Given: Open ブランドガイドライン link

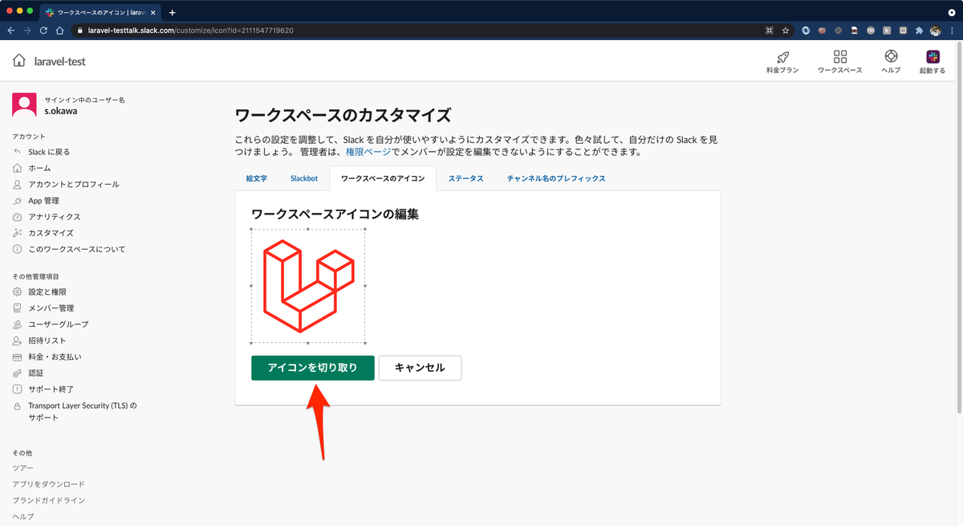Looking at the screenshot, I should pyautogui.click(x=48, y=500).
